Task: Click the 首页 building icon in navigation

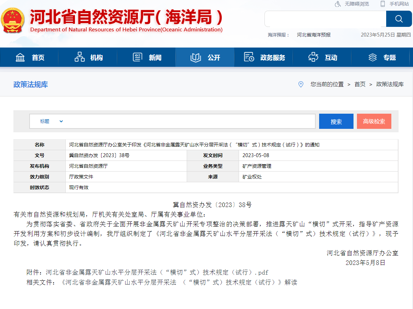Action: (20, 57)
